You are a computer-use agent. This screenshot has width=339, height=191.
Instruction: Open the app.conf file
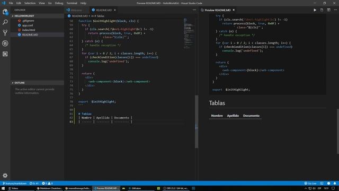click(28, 25)
